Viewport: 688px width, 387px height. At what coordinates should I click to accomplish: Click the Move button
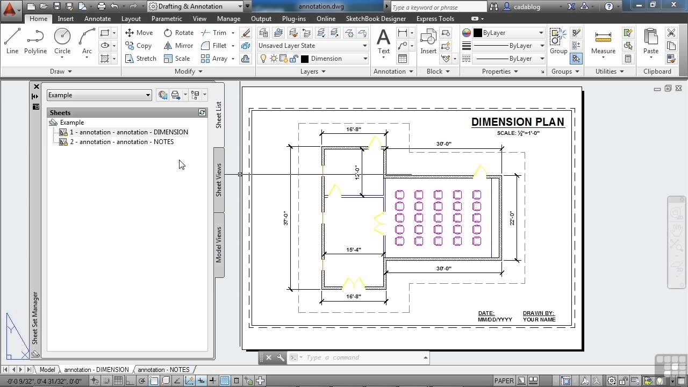[x=139, y=33]
